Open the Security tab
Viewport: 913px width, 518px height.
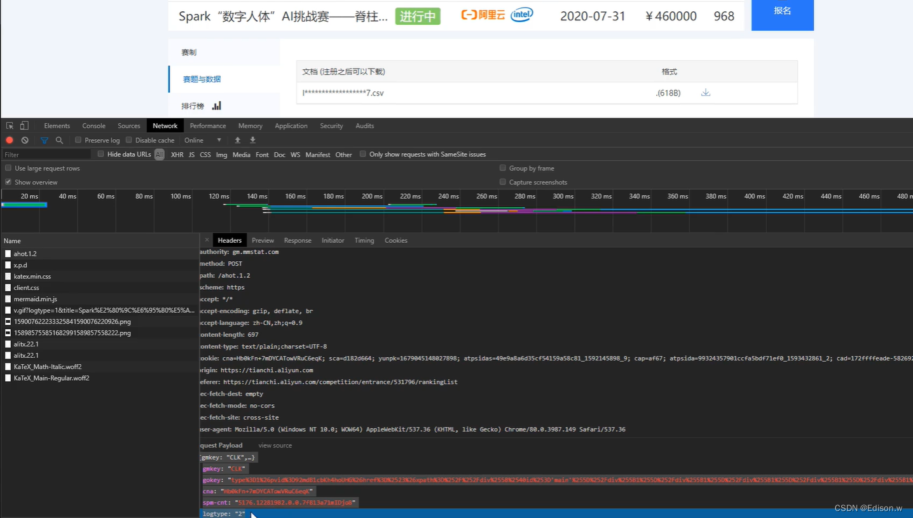(x=331, y=126)
